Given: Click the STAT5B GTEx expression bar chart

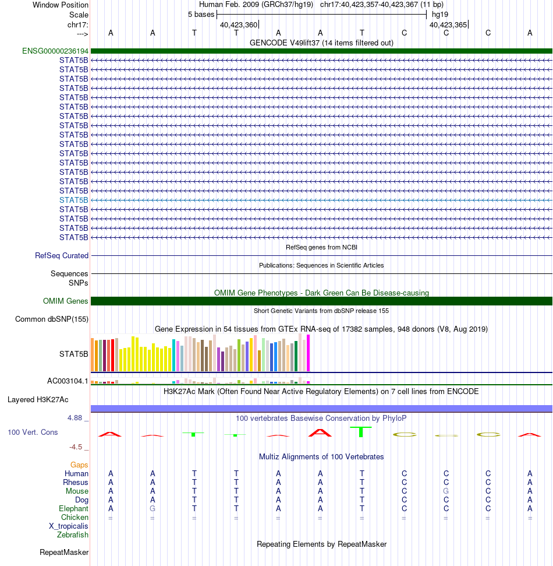Looking at the screenshot, I should [200, 353].
